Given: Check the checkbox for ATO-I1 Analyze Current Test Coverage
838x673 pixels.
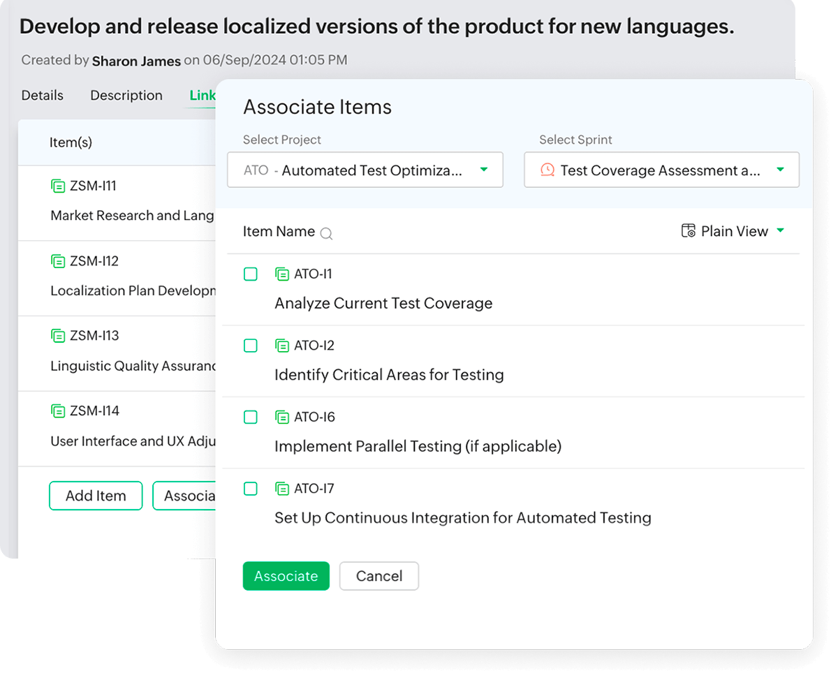Looking at the screenshot, I should [x=251, y=274].
